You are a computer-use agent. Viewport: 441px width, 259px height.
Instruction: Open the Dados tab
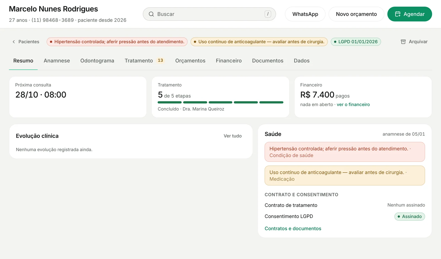point(302,61)
